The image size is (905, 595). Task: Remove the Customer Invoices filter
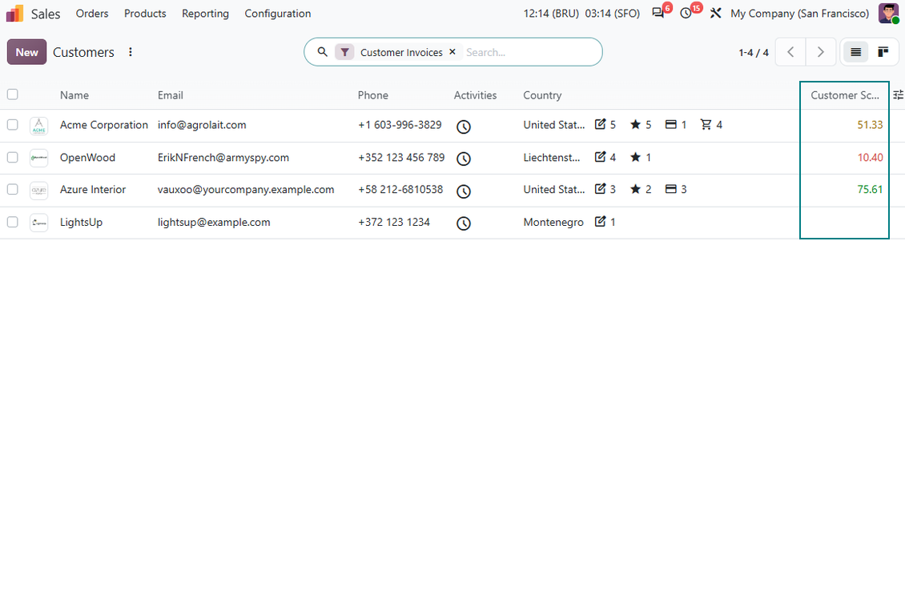pyautogui.click(x=452, y=52)
